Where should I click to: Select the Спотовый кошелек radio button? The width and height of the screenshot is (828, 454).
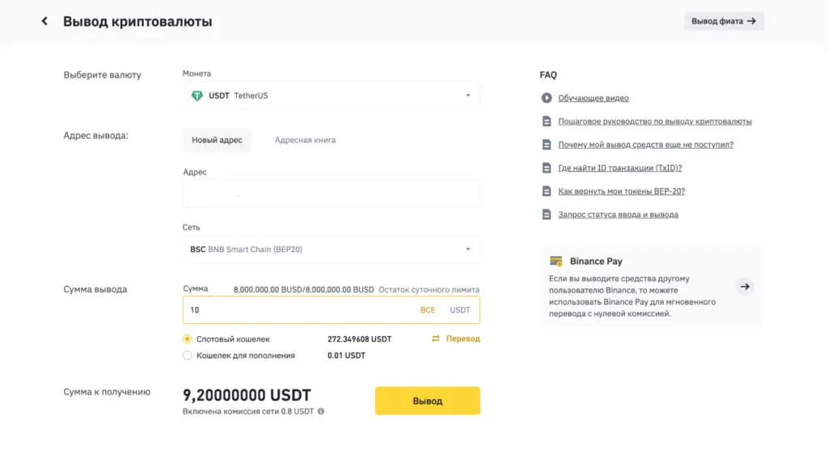pos(188,339)
